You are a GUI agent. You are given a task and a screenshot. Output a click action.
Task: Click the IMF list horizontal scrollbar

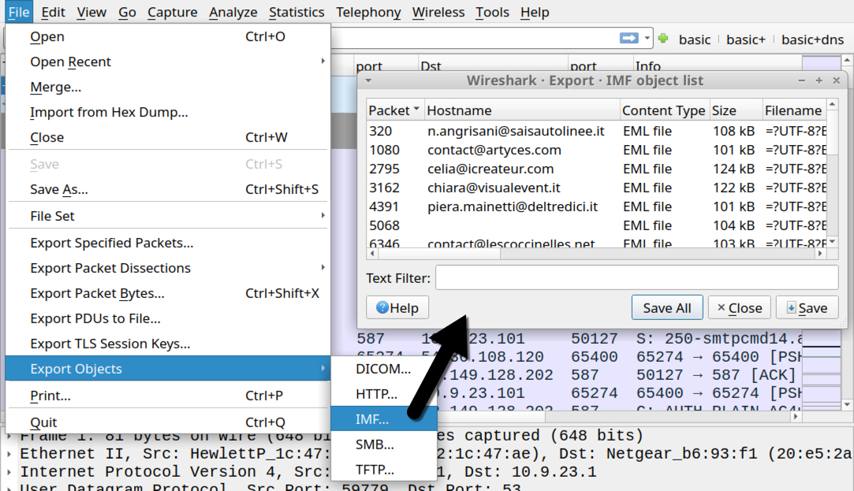click(596, 254)
